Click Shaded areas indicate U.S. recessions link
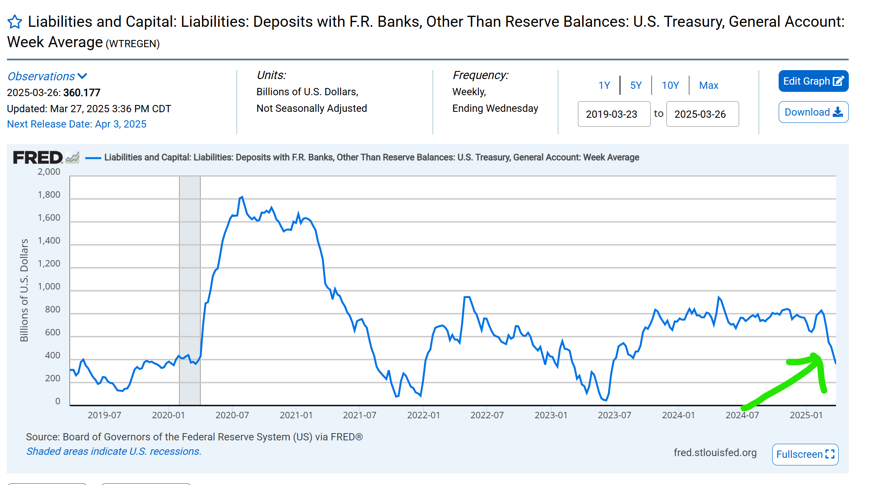The height and width of the screenshot is (485, 896). [x=114, y=451]
